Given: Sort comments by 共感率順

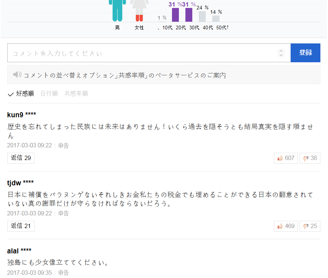Looking at the screenshot, I should [76, 94].
